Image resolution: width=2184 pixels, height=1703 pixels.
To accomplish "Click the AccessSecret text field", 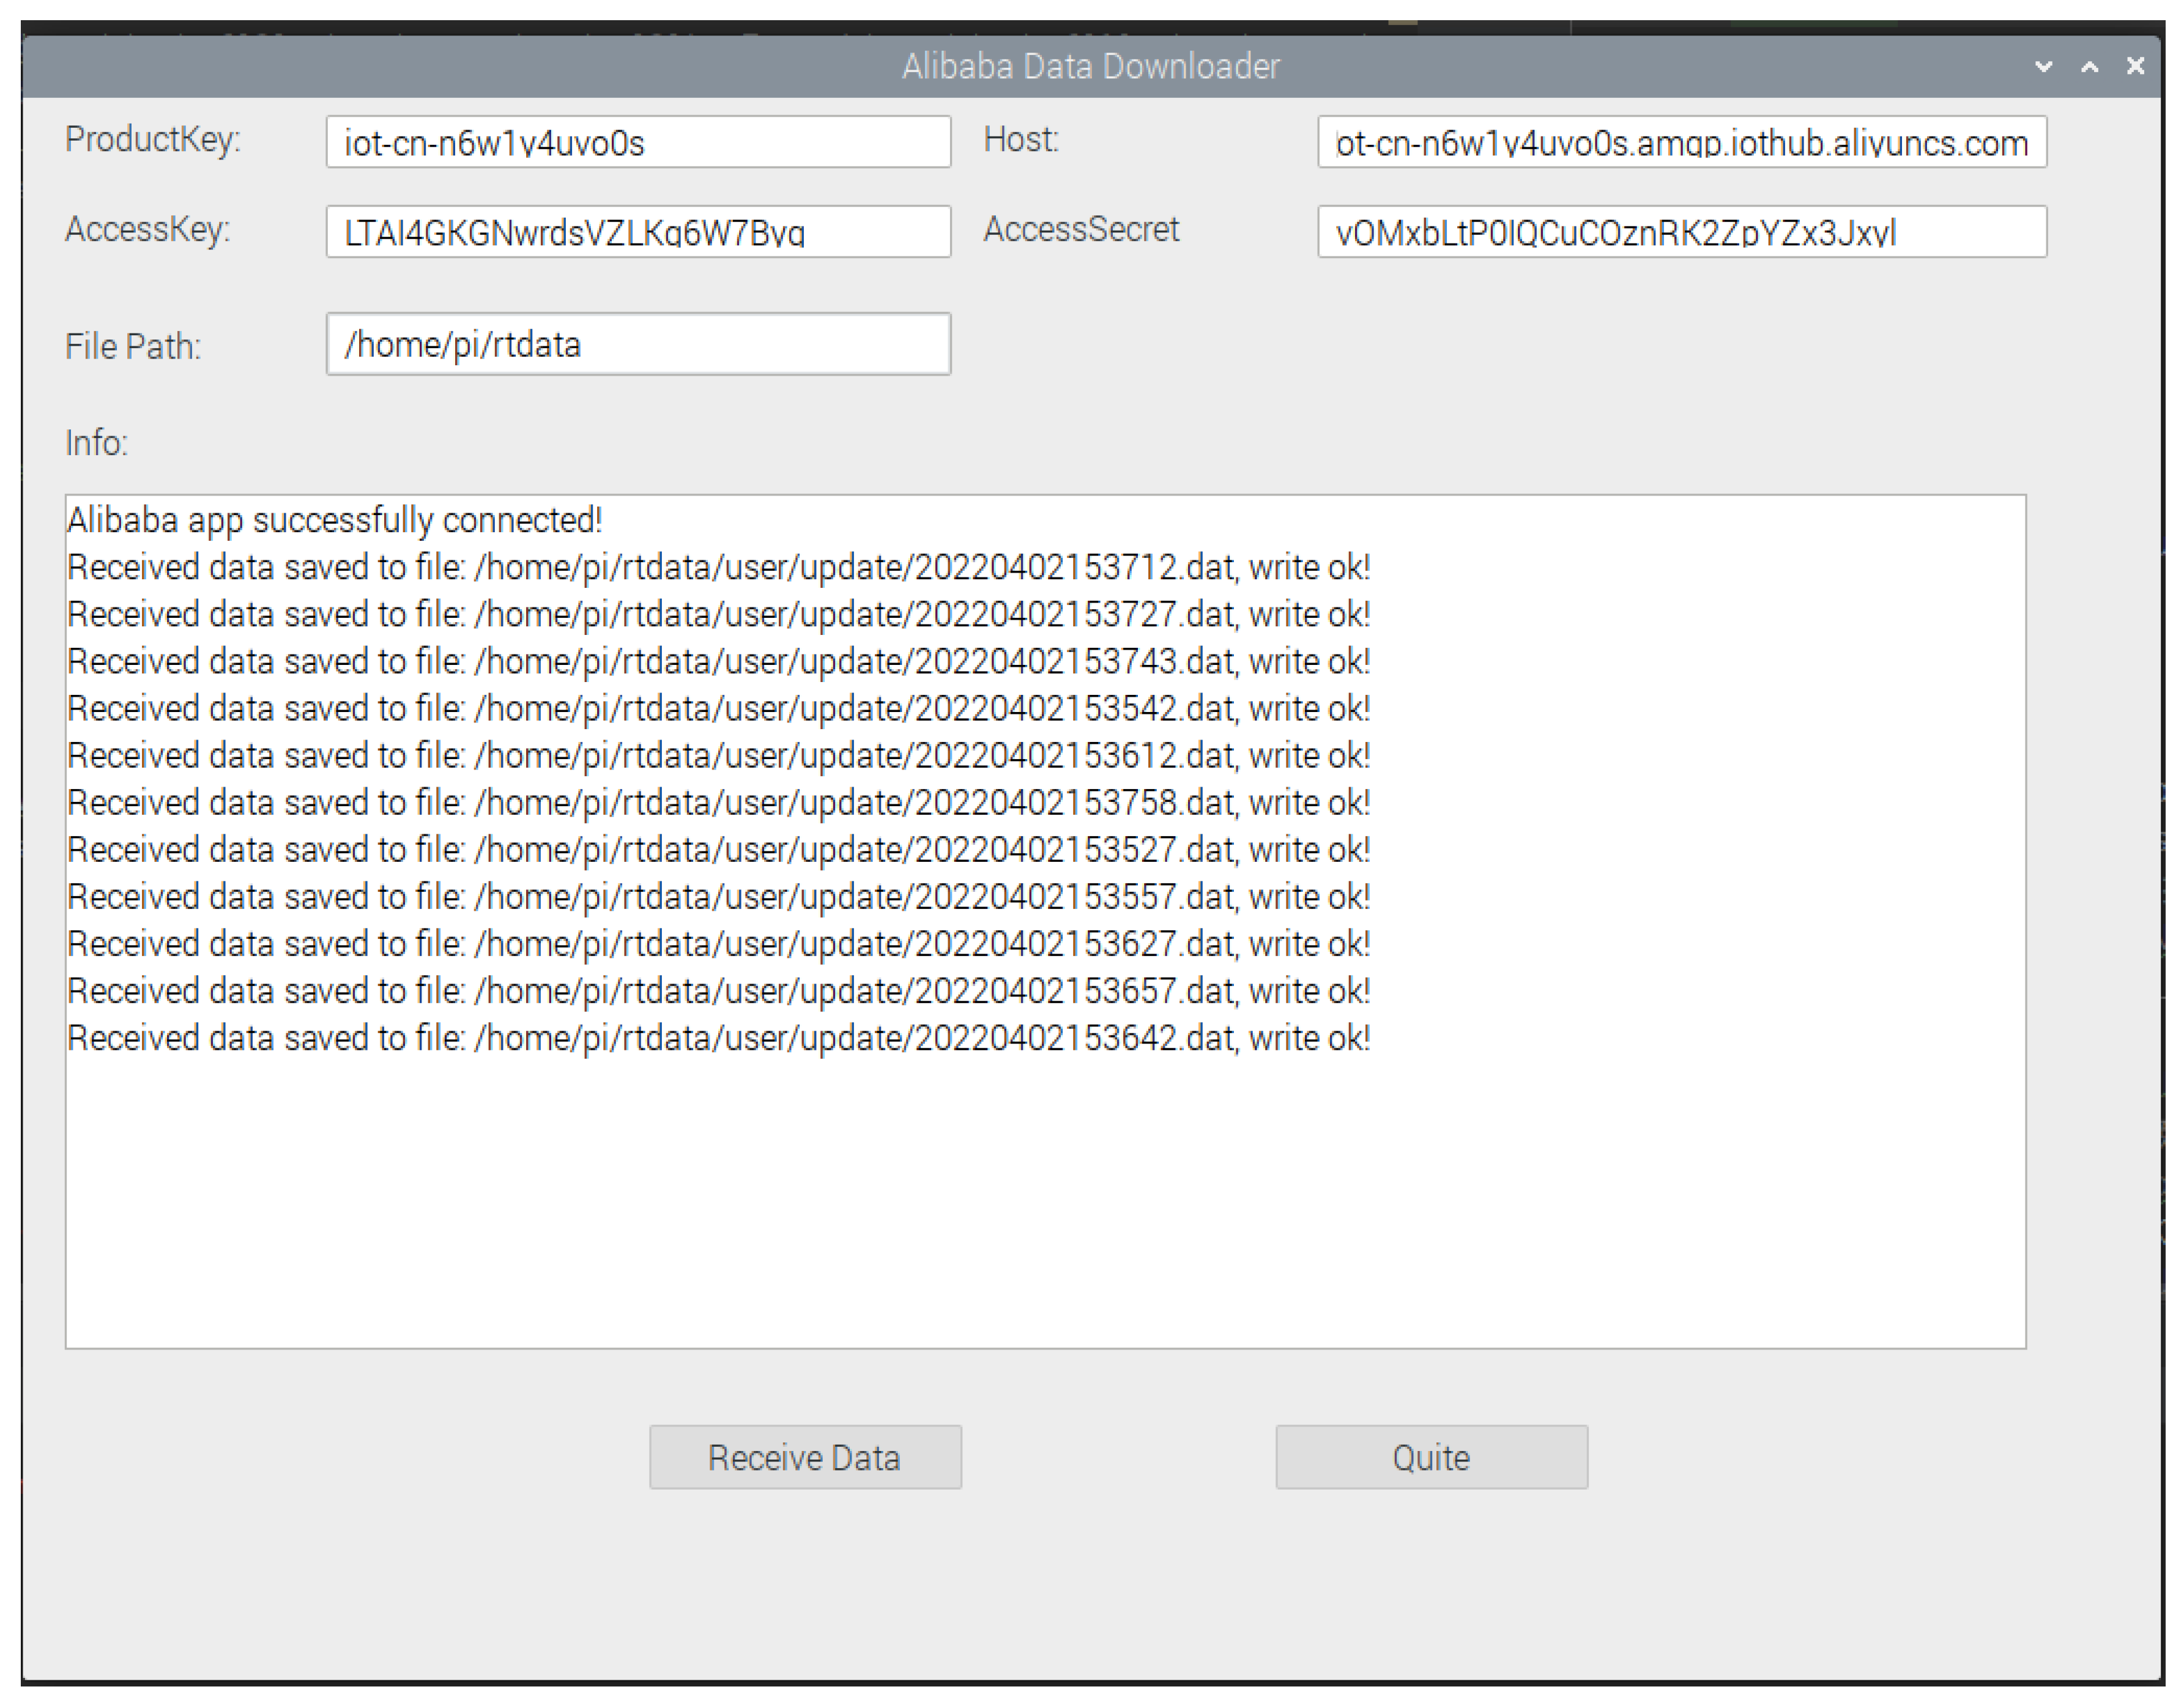I will tap(1681, 232).
